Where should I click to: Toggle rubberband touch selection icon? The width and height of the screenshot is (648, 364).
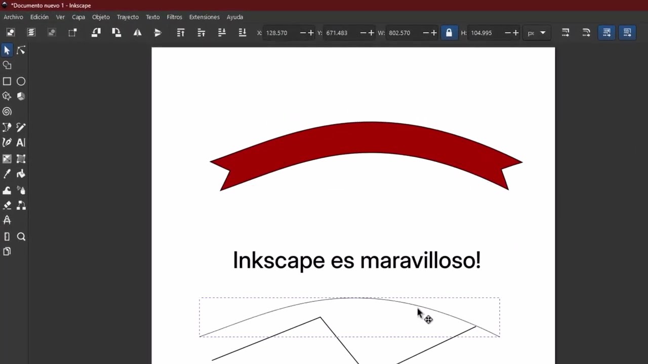72,32
